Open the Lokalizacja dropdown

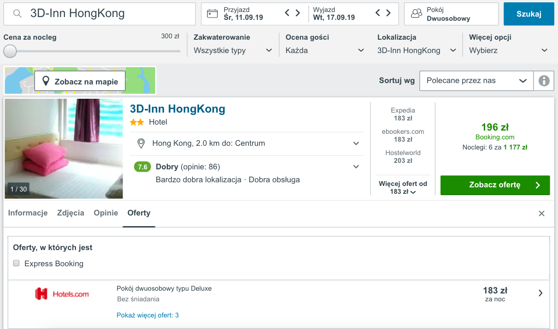coord(417,50)
